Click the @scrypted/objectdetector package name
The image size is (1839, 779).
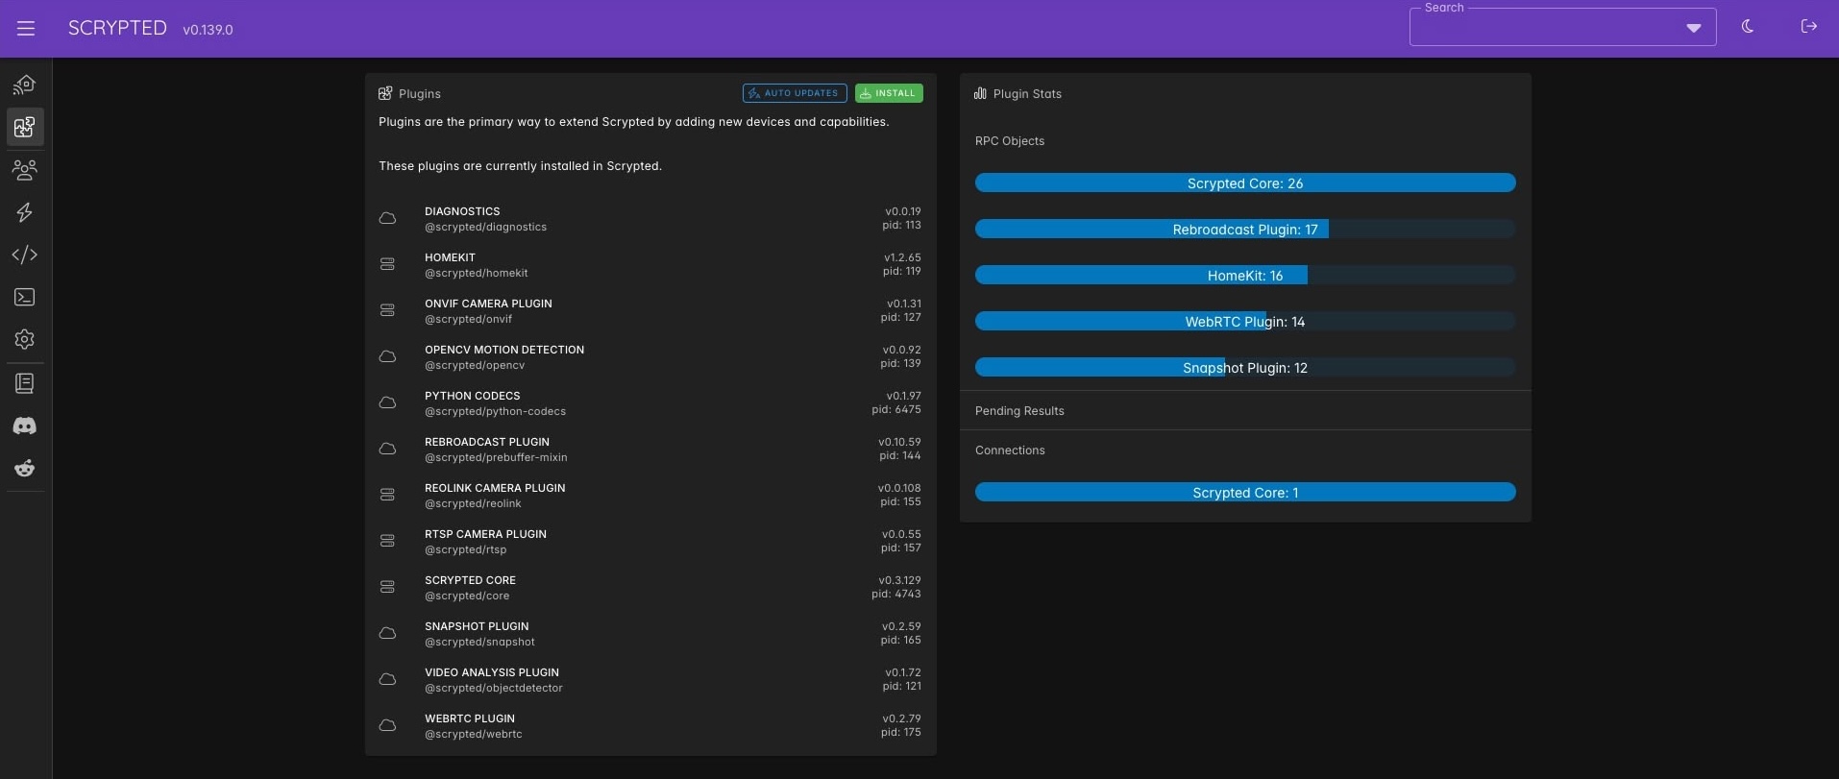click(494, 688)
